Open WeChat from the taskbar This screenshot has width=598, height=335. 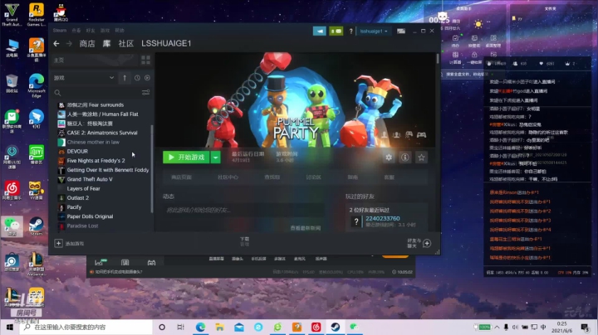pyautogui.click(x=355, y=327)
